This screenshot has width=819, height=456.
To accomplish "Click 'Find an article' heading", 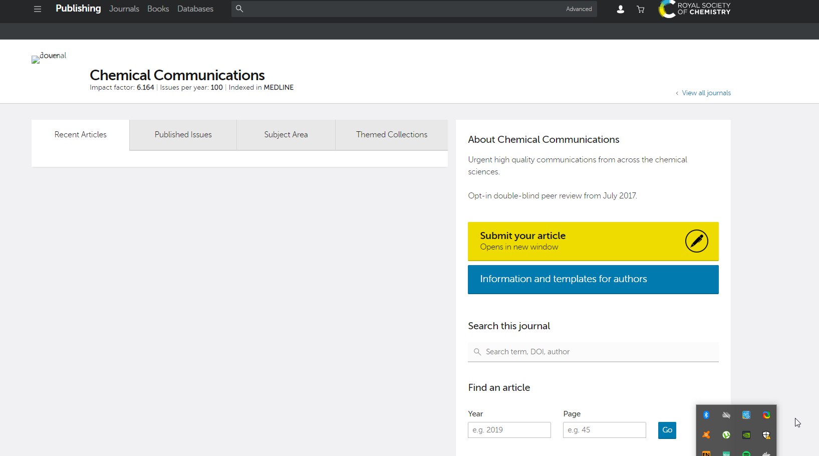I will (x=499, y=388).
